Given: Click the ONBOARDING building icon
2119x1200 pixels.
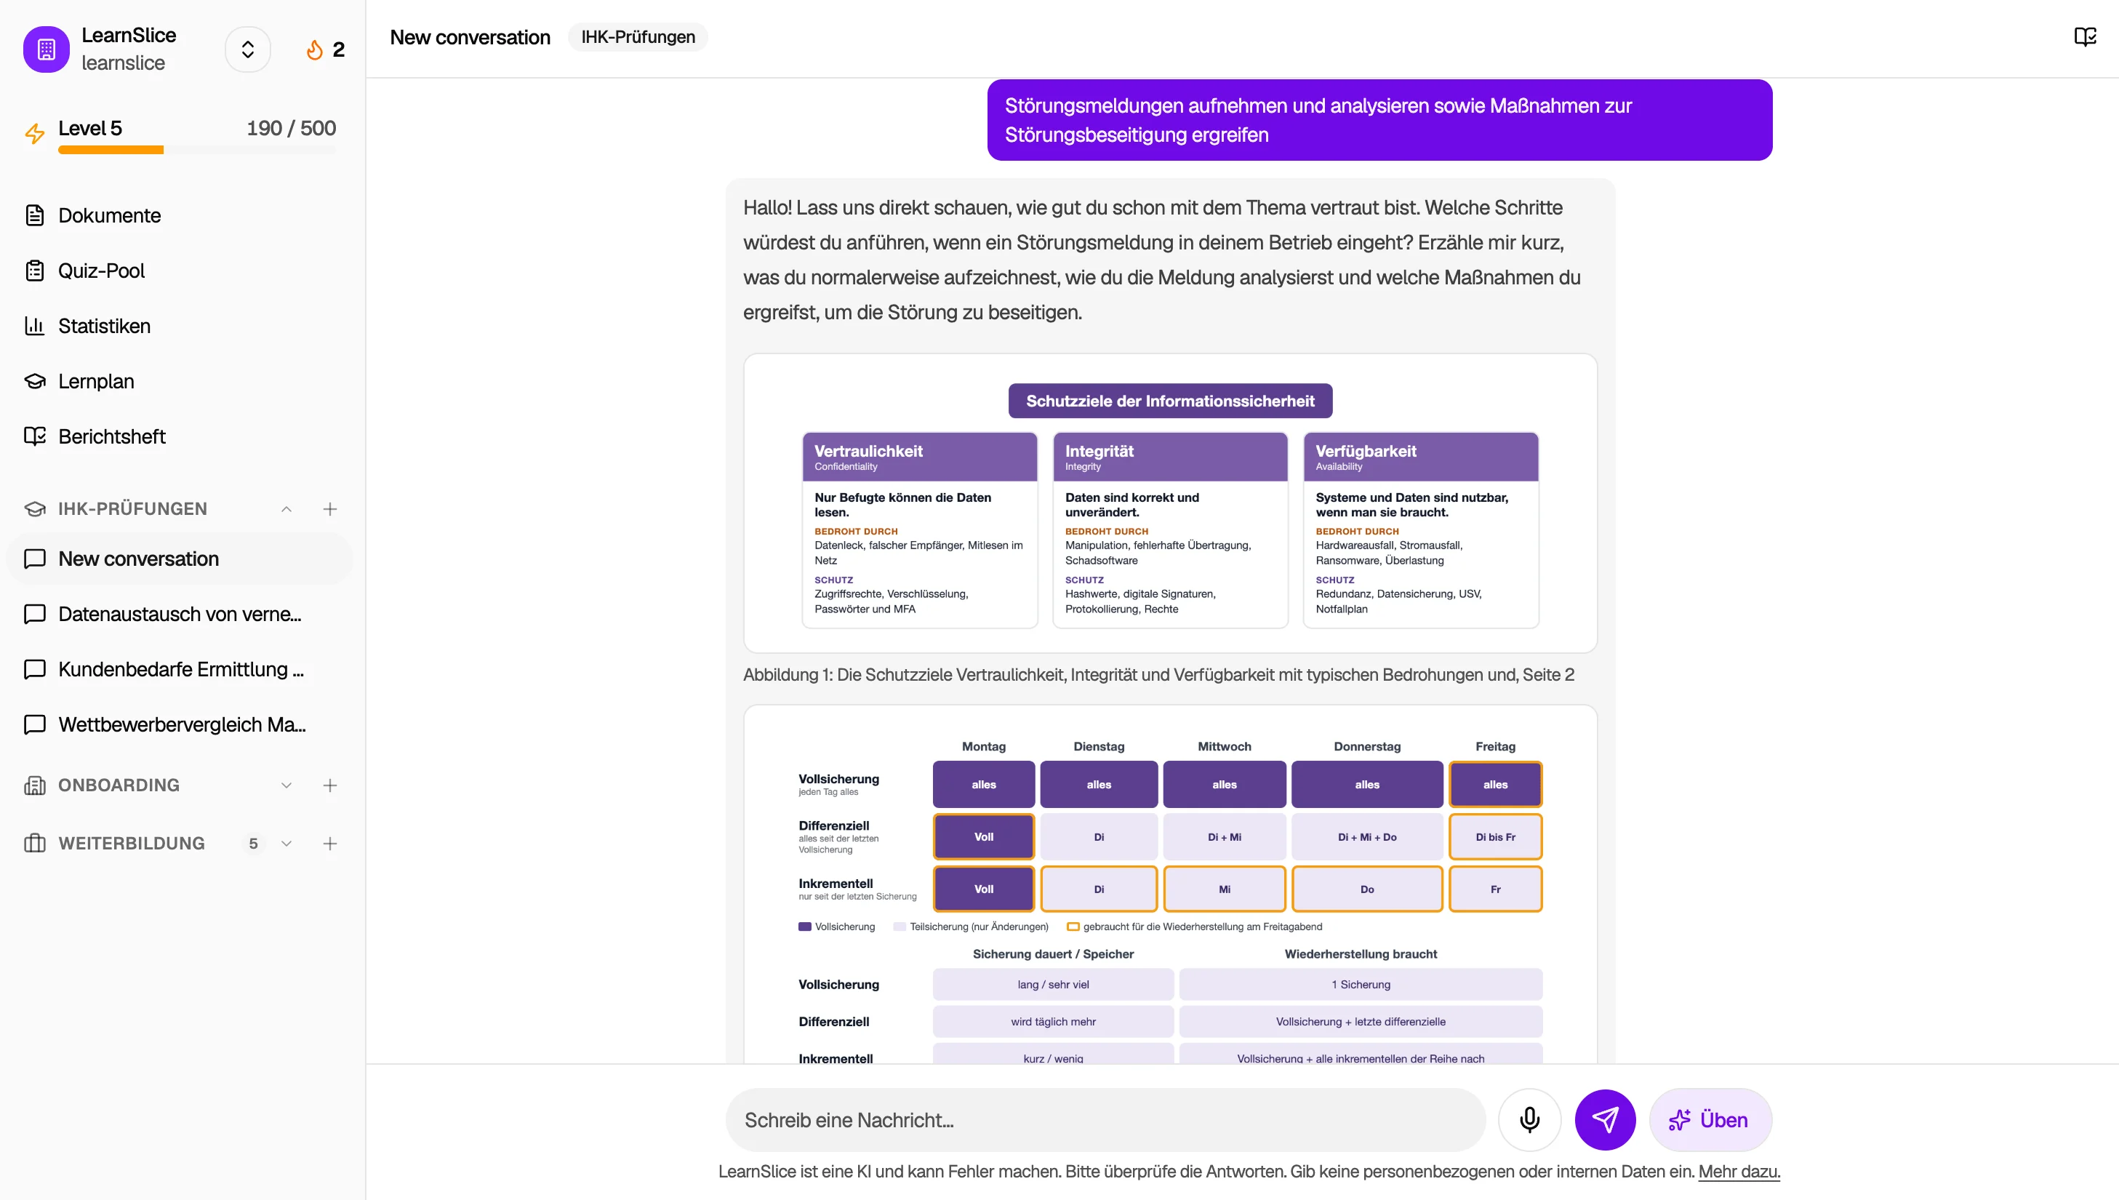Looking at the screenshot, I should point(35,785).
